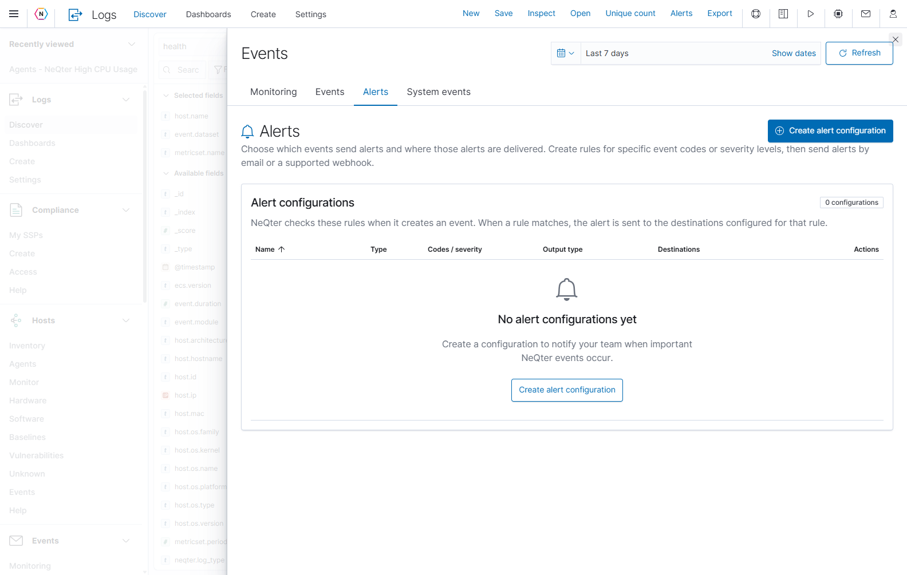This screenshot has width=907, height=575.
Task: Click the solid blue Create alert configuration button
Action: pos(830,131)
